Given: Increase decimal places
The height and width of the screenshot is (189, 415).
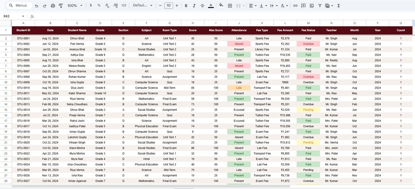Looking at the screenshot, I should pyautogui.click(x=116, y=6).
